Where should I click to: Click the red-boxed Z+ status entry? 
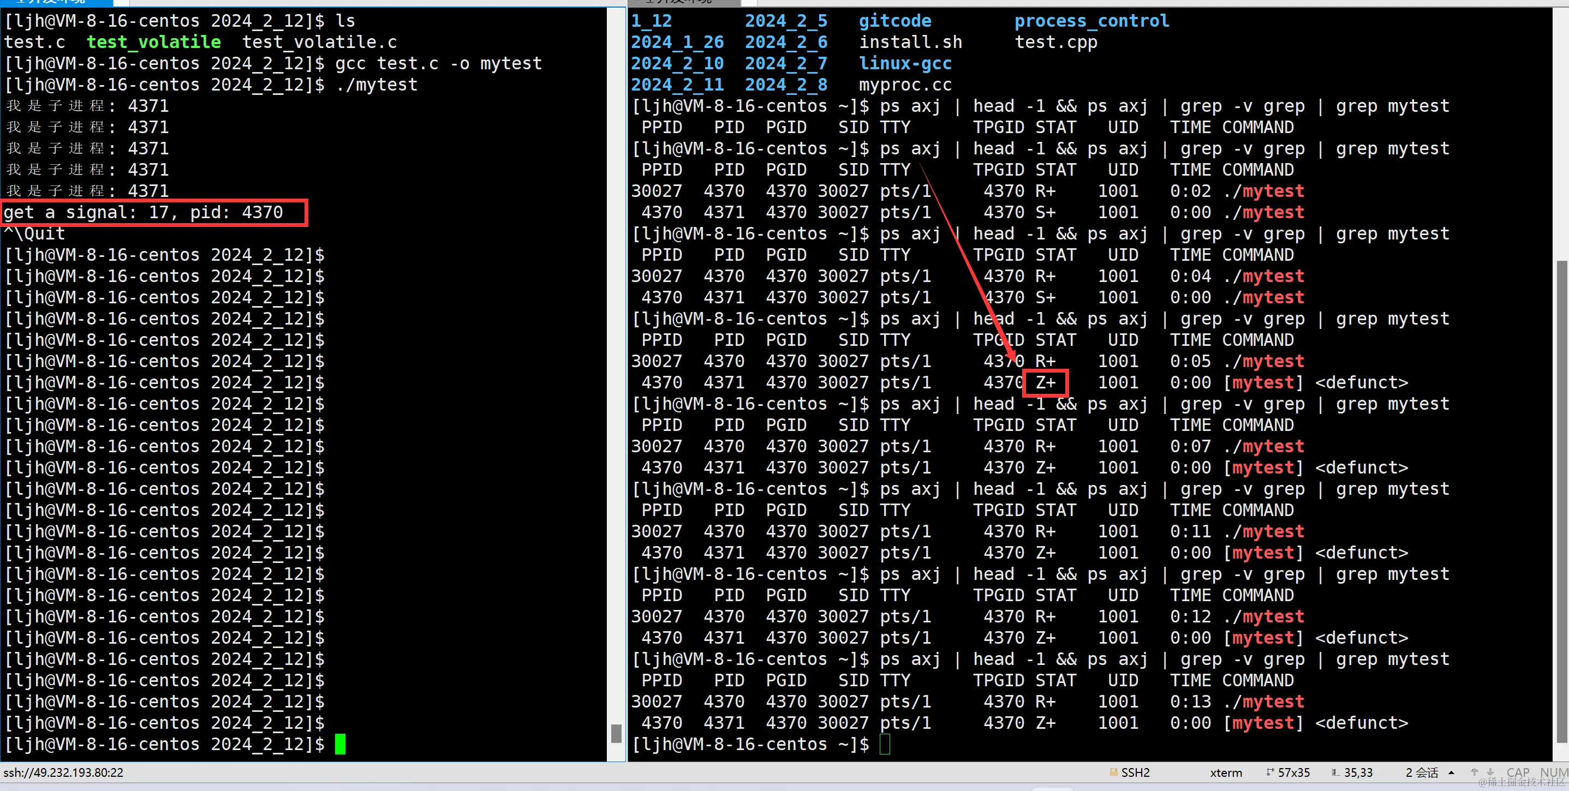tap(1045, 382)
